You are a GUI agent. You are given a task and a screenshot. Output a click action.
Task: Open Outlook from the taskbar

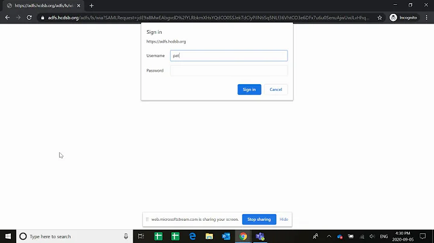(226, 236)
